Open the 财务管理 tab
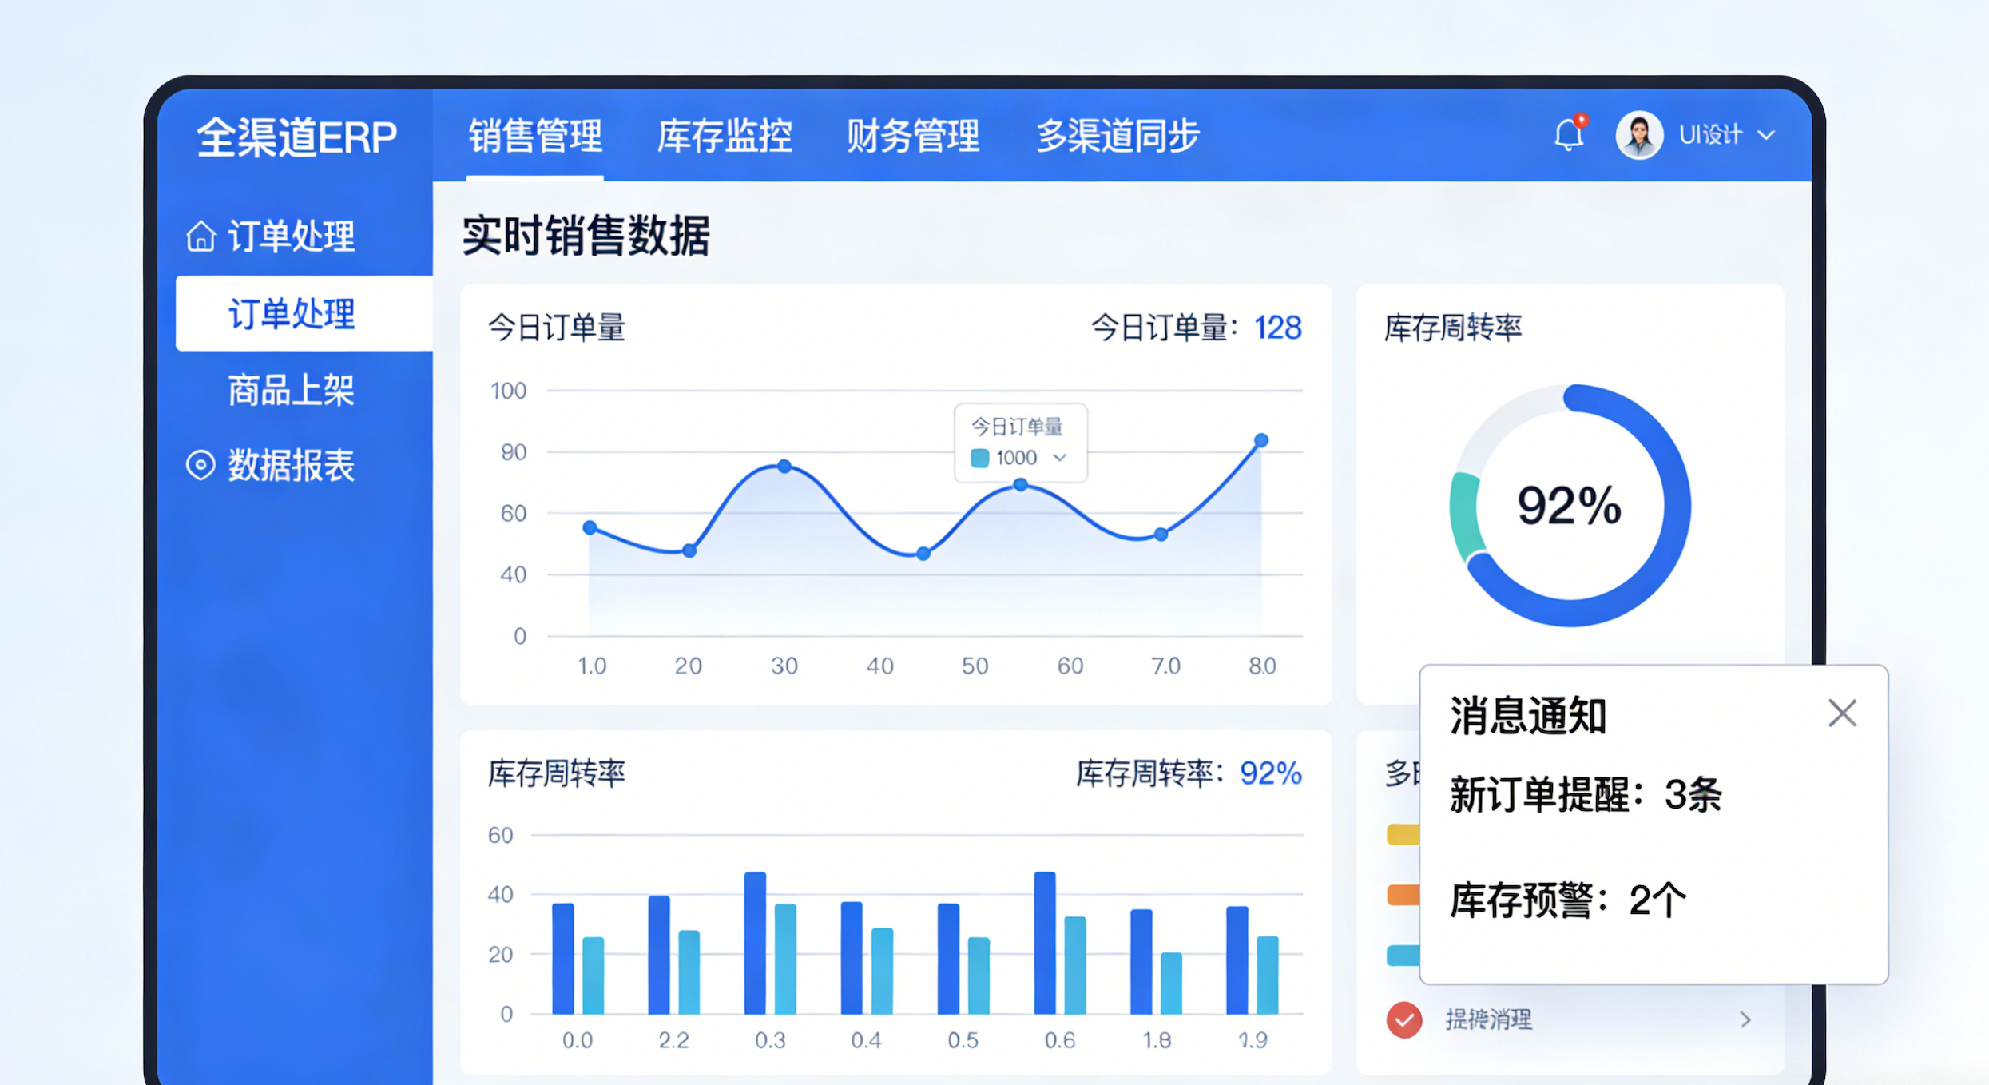The width and height of the screenshot is (1989, 1085). coord(912,136)
